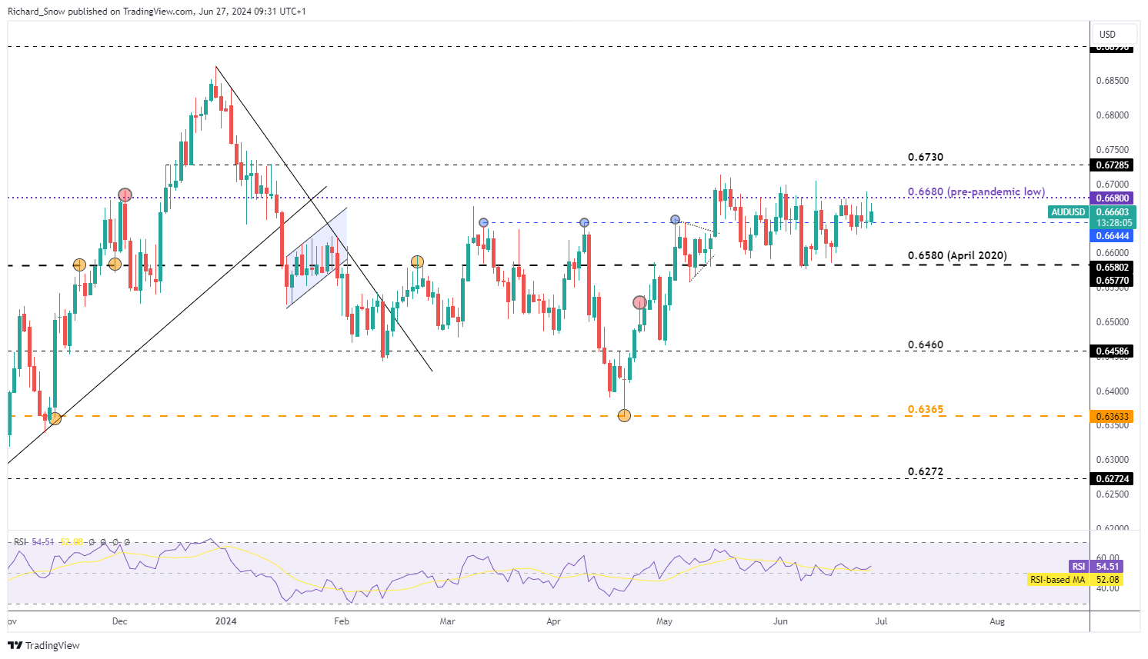Click the blue circle marker in mid-March

(x=483, y=222)
